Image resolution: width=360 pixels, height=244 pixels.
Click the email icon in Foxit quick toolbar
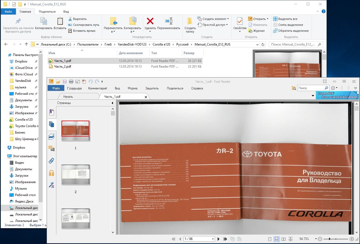point(78,81)
